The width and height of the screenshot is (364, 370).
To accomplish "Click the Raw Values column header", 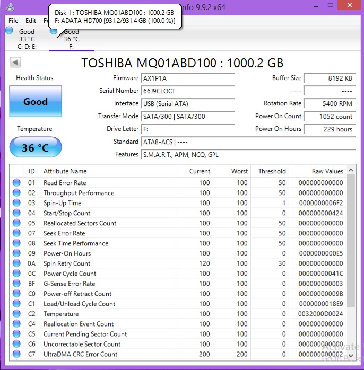I will (x=317, y=171).
